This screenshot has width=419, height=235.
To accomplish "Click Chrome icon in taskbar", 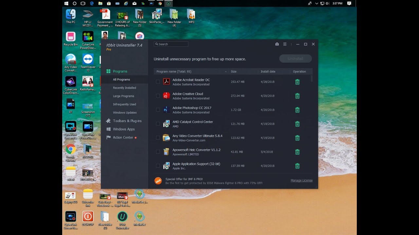I will [160, 3].
